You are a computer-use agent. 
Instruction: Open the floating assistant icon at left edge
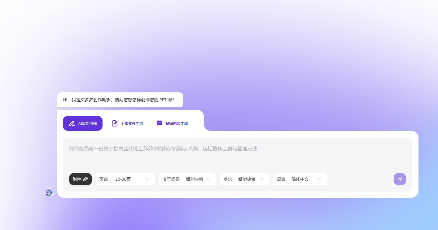click(x=49, y=193)
